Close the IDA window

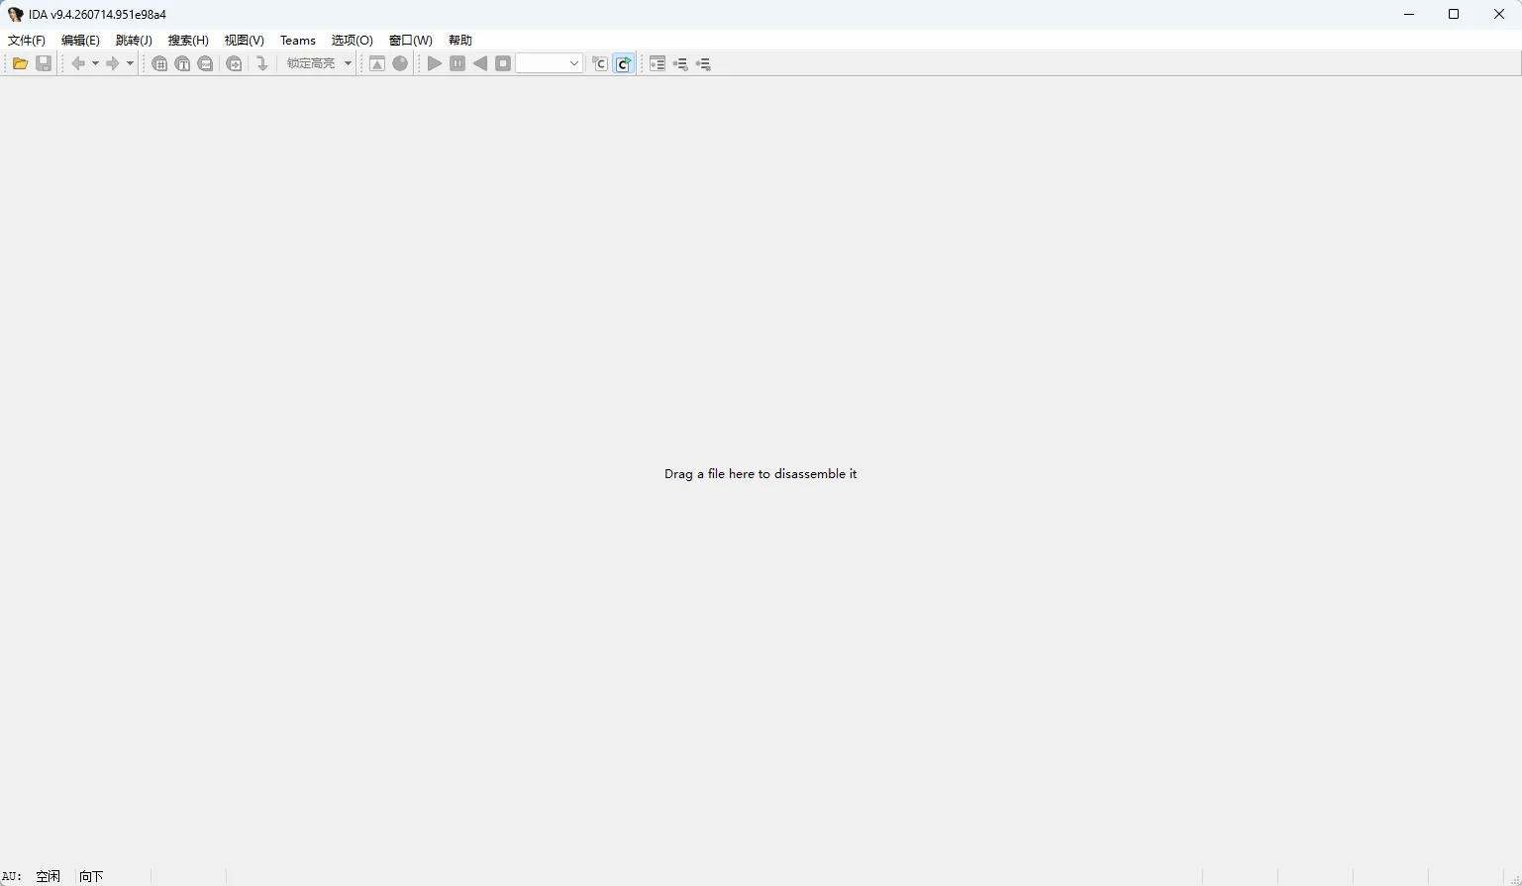tap(1499, 14)
